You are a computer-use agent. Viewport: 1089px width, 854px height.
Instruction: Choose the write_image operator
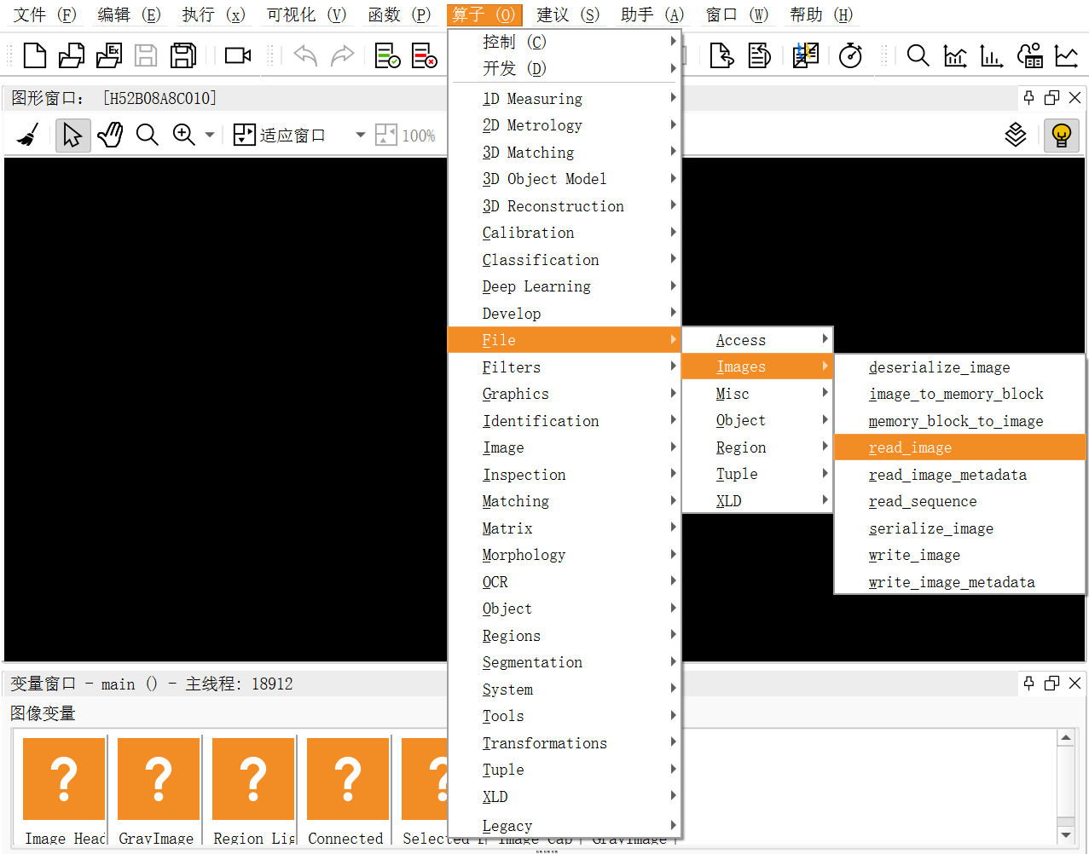pyautogui.click(x=959, y=555)
